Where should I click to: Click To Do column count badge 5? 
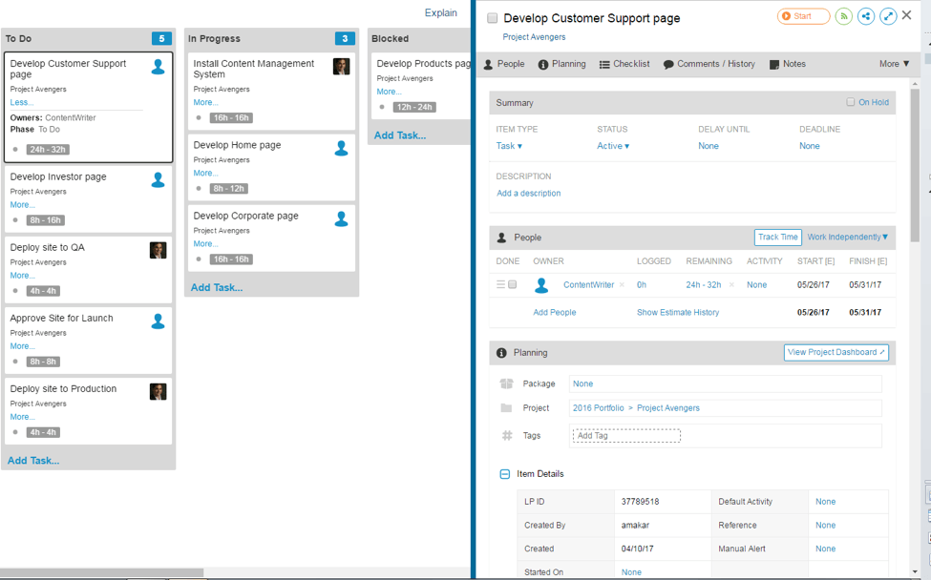coord(161,38)
